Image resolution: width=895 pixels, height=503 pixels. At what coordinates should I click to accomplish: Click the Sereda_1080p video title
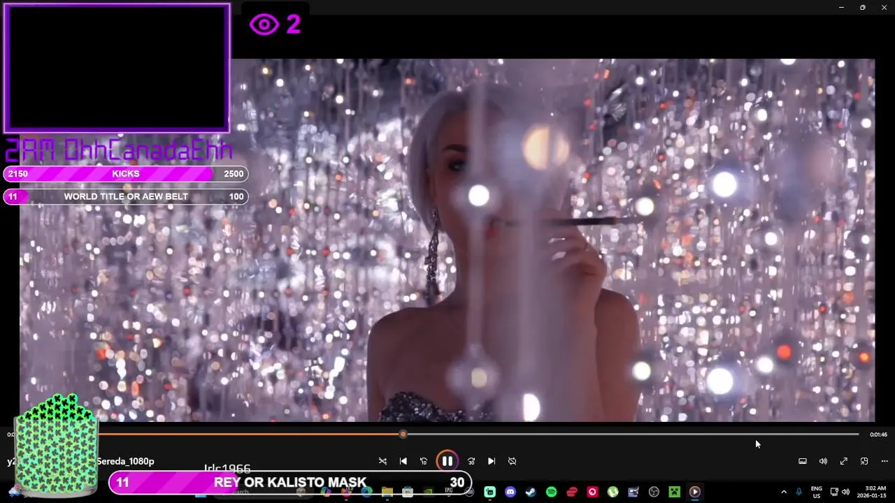[125, 461]
